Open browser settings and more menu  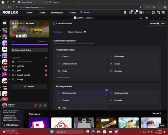tap(160, 7)
